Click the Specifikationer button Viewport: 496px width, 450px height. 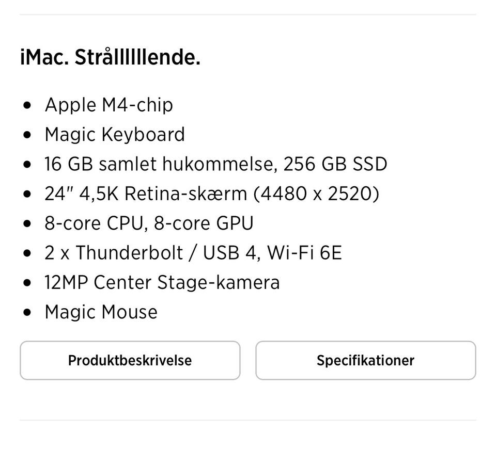[x=365, y=360]
